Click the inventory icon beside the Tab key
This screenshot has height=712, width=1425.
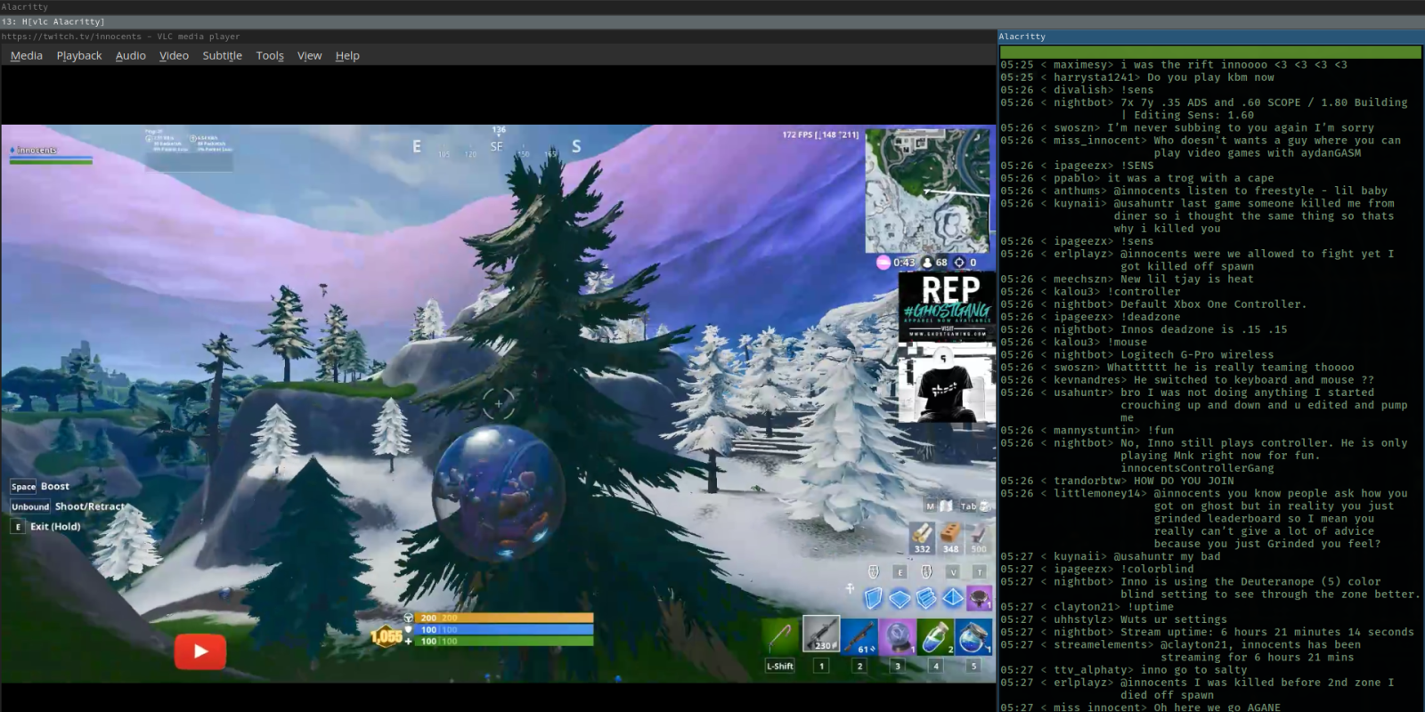(x=984, y=506)
